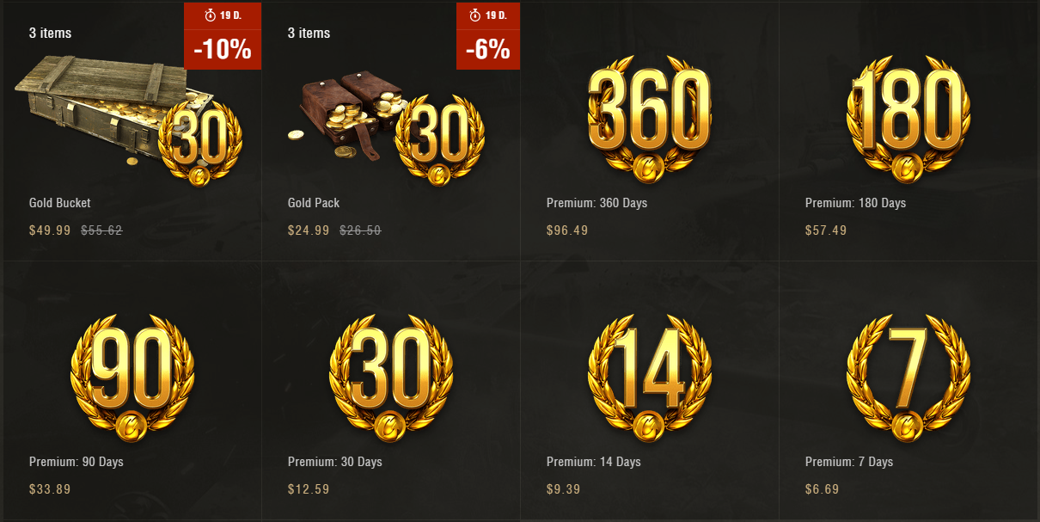Click the 360 days premium laurel icon
The height and width of the screenshot is (522, 1040).
click(x=650, y=119)
